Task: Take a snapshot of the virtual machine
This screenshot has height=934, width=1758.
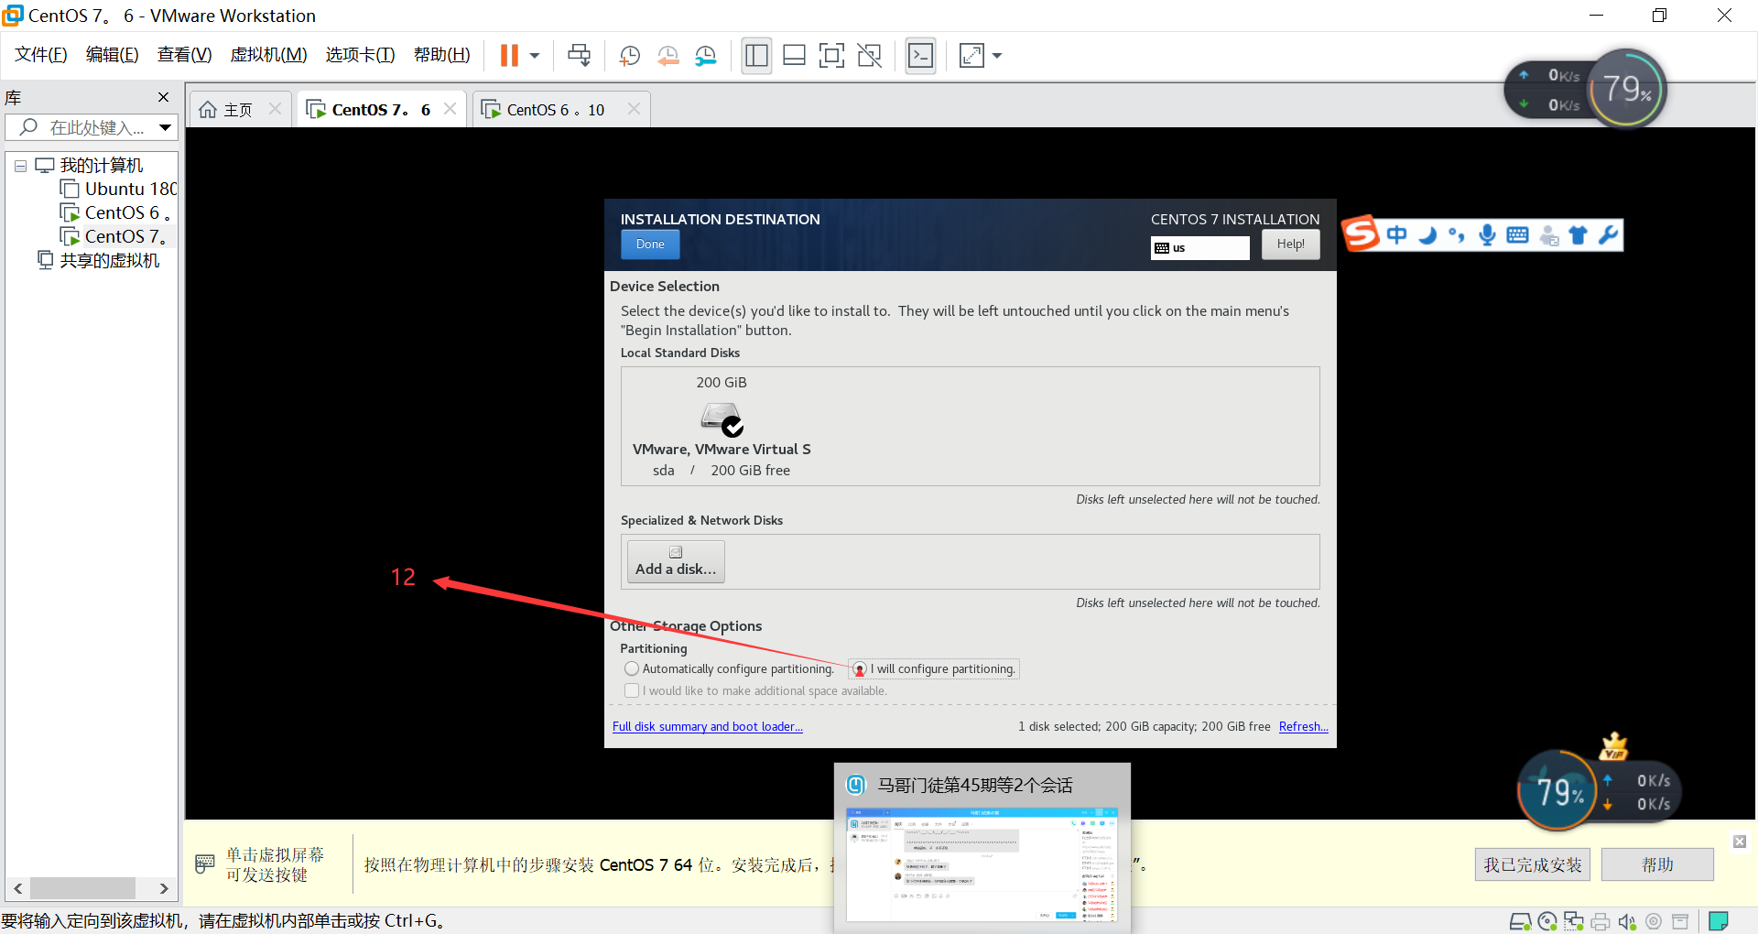Action: click(x=629, y=56)
